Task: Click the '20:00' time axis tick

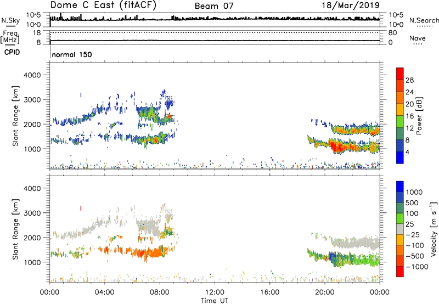Action: (x=325, y=292)
